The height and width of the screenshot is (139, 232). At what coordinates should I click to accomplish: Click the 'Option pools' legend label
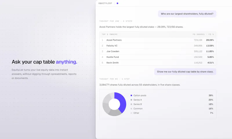[x=140, y=95]
